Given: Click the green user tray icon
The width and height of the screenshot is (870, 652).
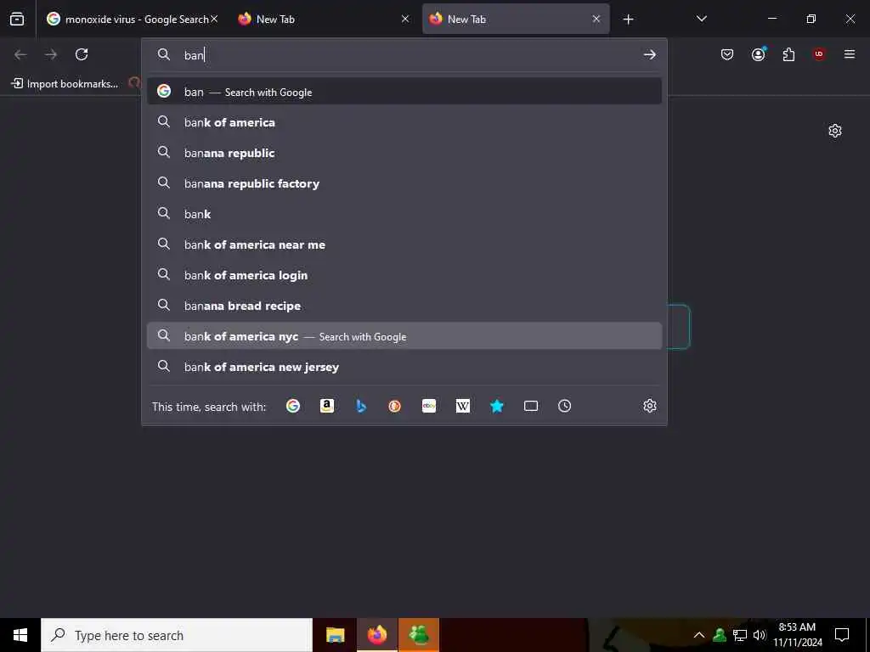Looking at the screenshot, I should (720, 635).
